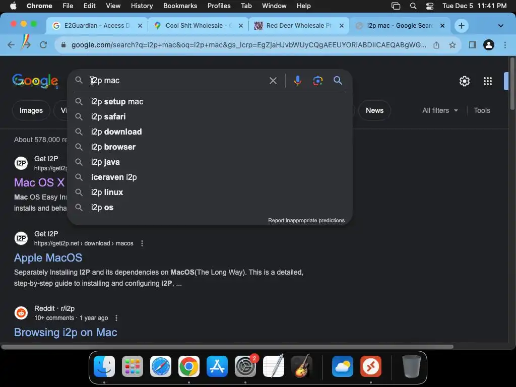Screen dimensions: 516x387
Task: Choose suggestion i2p os
Action: pos(210,208)
